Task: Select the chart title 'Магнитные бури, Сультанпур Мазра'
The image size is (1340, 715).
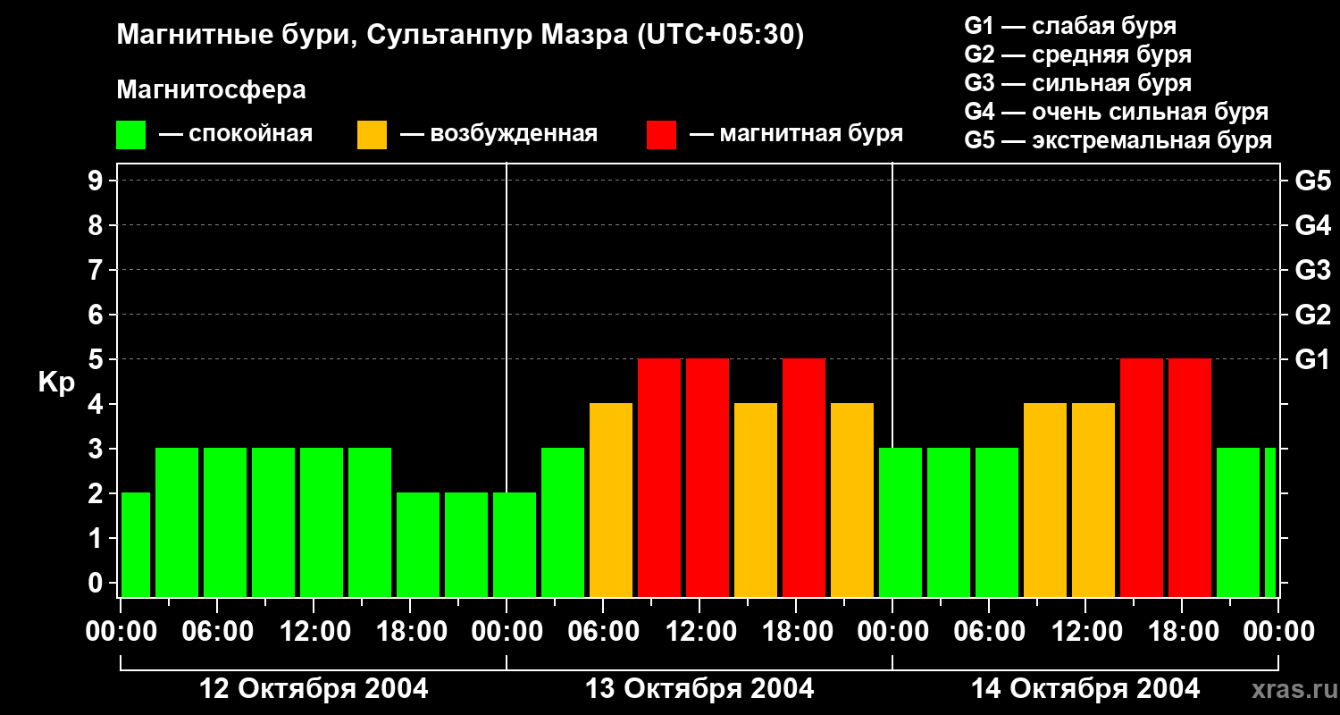Action: 460,35
